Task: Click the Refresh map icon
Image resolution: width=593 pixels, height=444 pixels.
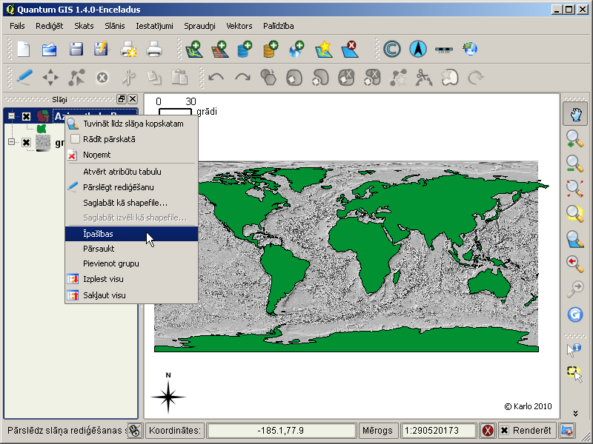Action: (575, 314)
